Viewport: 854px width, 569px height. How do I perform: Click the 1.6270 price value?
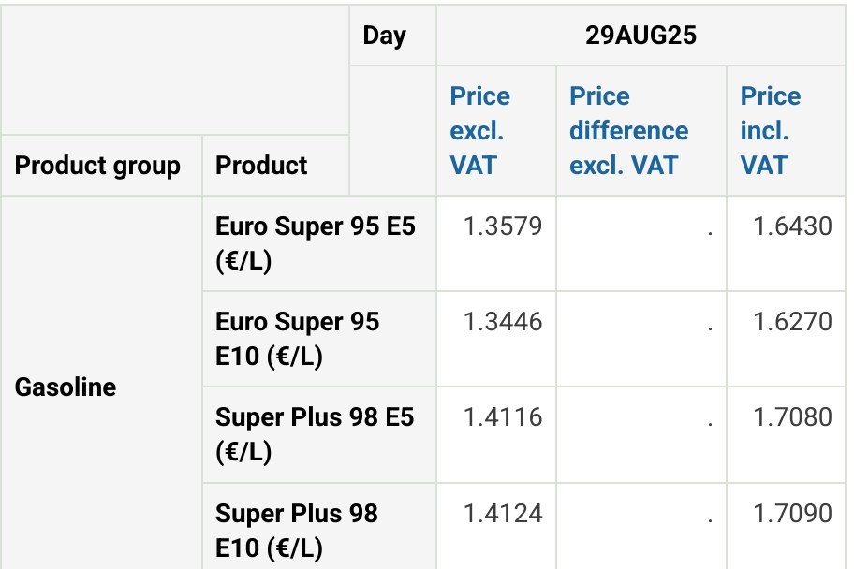(x=792, y=322)
